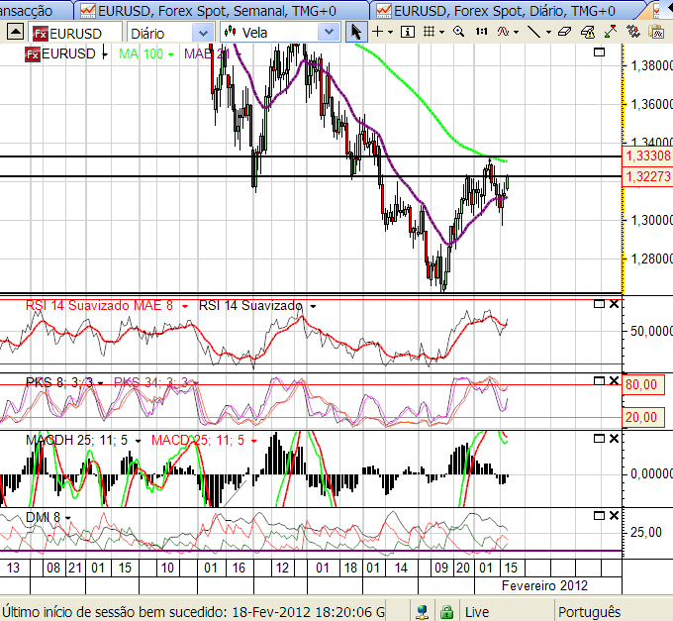Screen dimensions: 673x621
Task: Toggle the chart grid icon
Action: click(x=429, y=32)
